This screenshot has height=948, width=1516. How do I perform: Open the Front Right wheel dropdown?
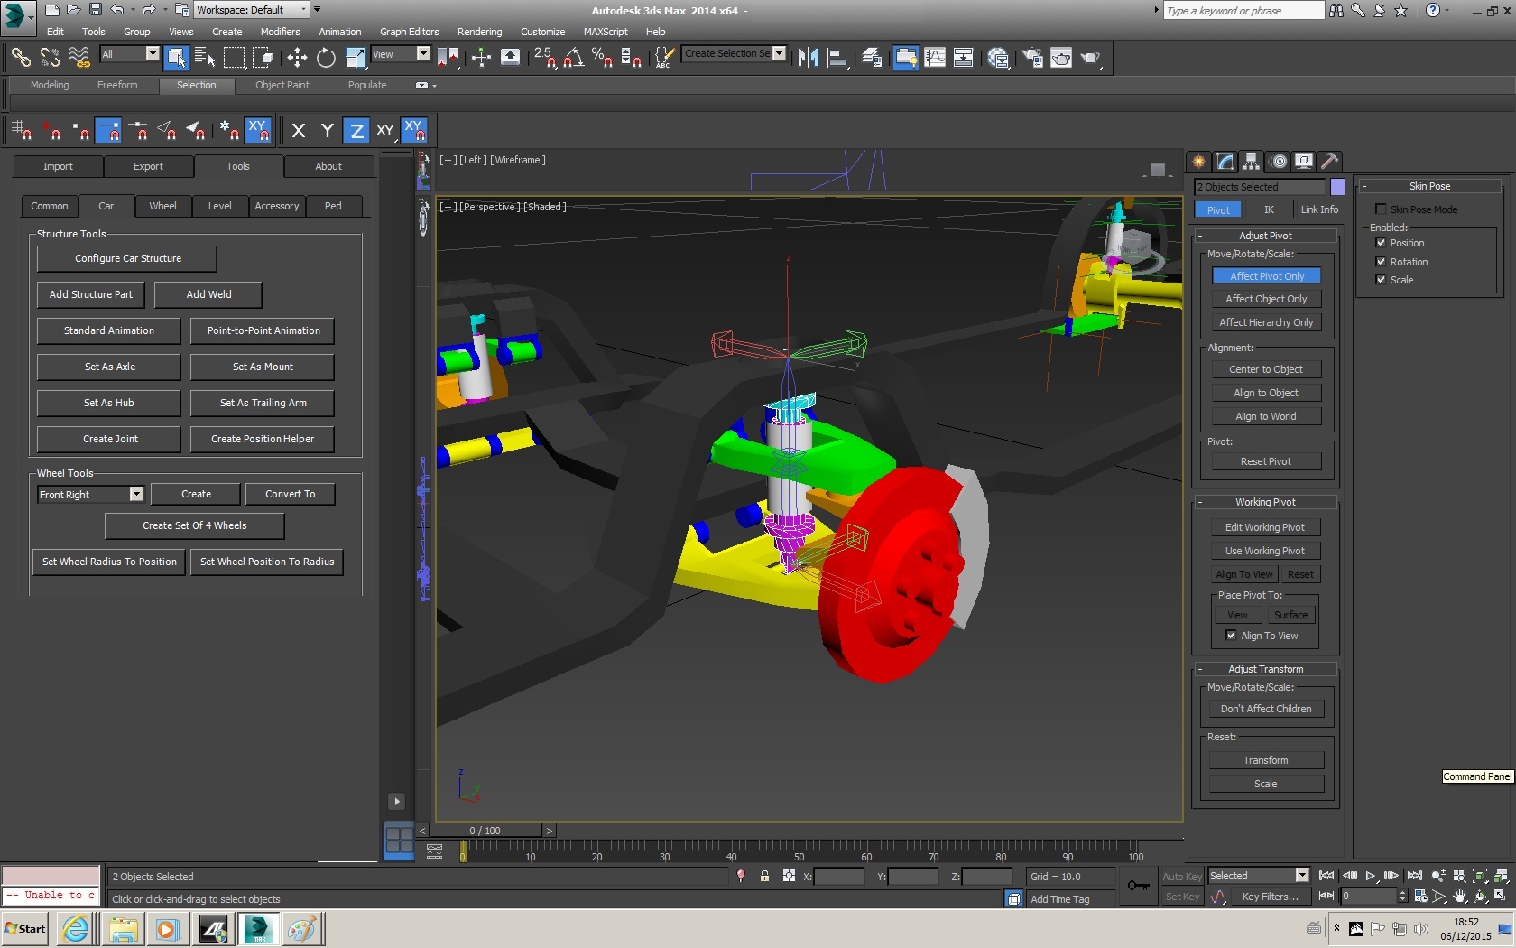point(136,495)
